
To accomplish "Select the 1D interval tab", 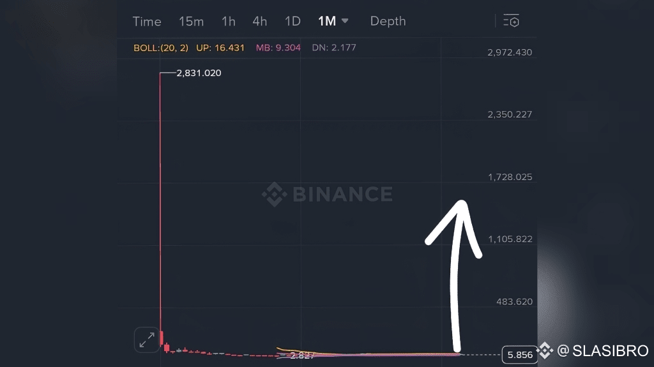I will 293,21.
